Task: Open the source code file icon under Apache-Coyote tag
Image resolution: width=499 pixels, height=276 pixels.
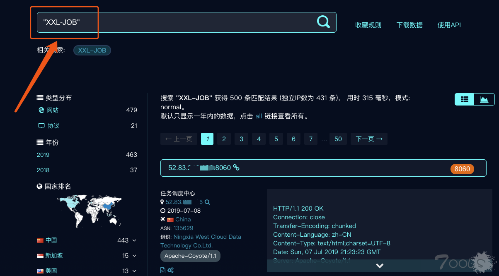Action: pos(163,270)
